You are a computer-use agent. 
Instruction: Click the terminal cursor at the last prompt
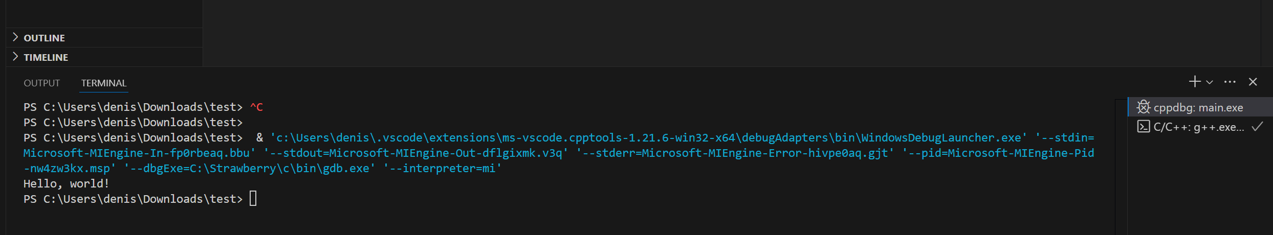tap(253, 199)
